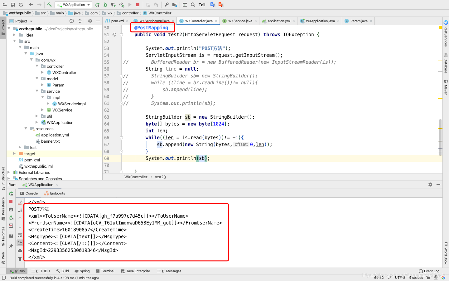
Task: Open the Event Log
Action: coord(429,271)
